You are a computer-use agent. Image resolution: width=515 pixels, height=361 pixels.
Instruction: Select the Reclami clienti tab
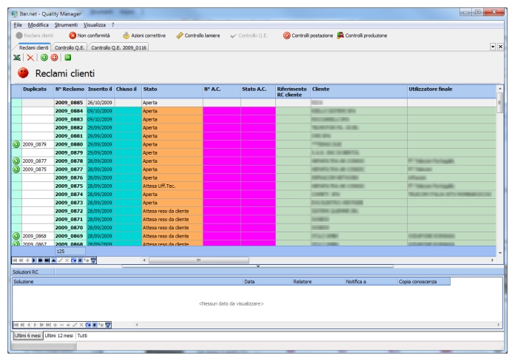pyautogui.click(x=33, y=47)
